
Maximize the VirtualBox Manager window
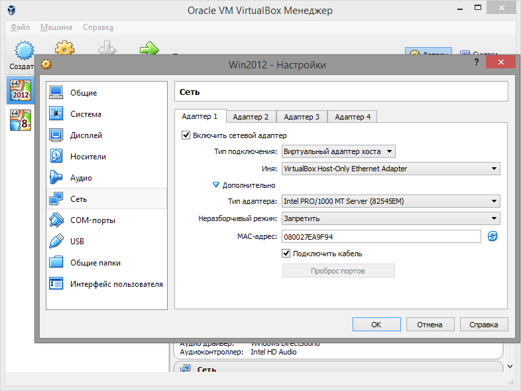click(478, 8)
